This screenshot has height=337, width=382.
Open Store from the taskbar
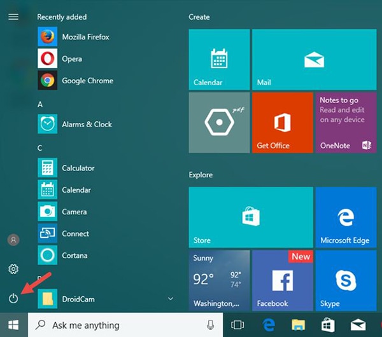[x=328, y=325]
